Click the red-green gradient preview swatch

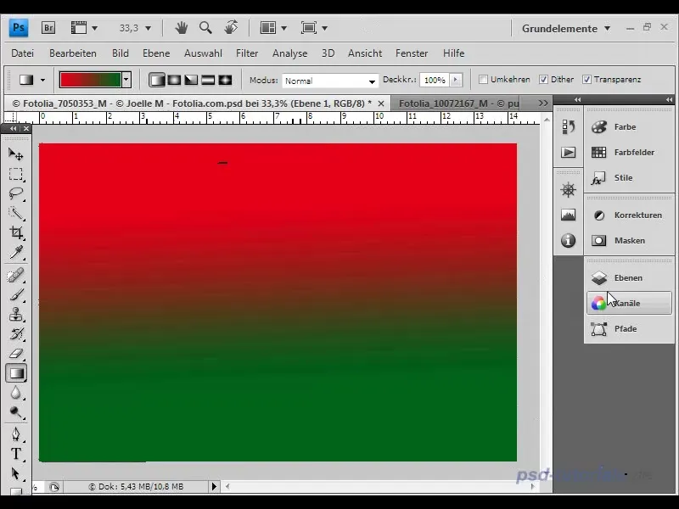91,80
